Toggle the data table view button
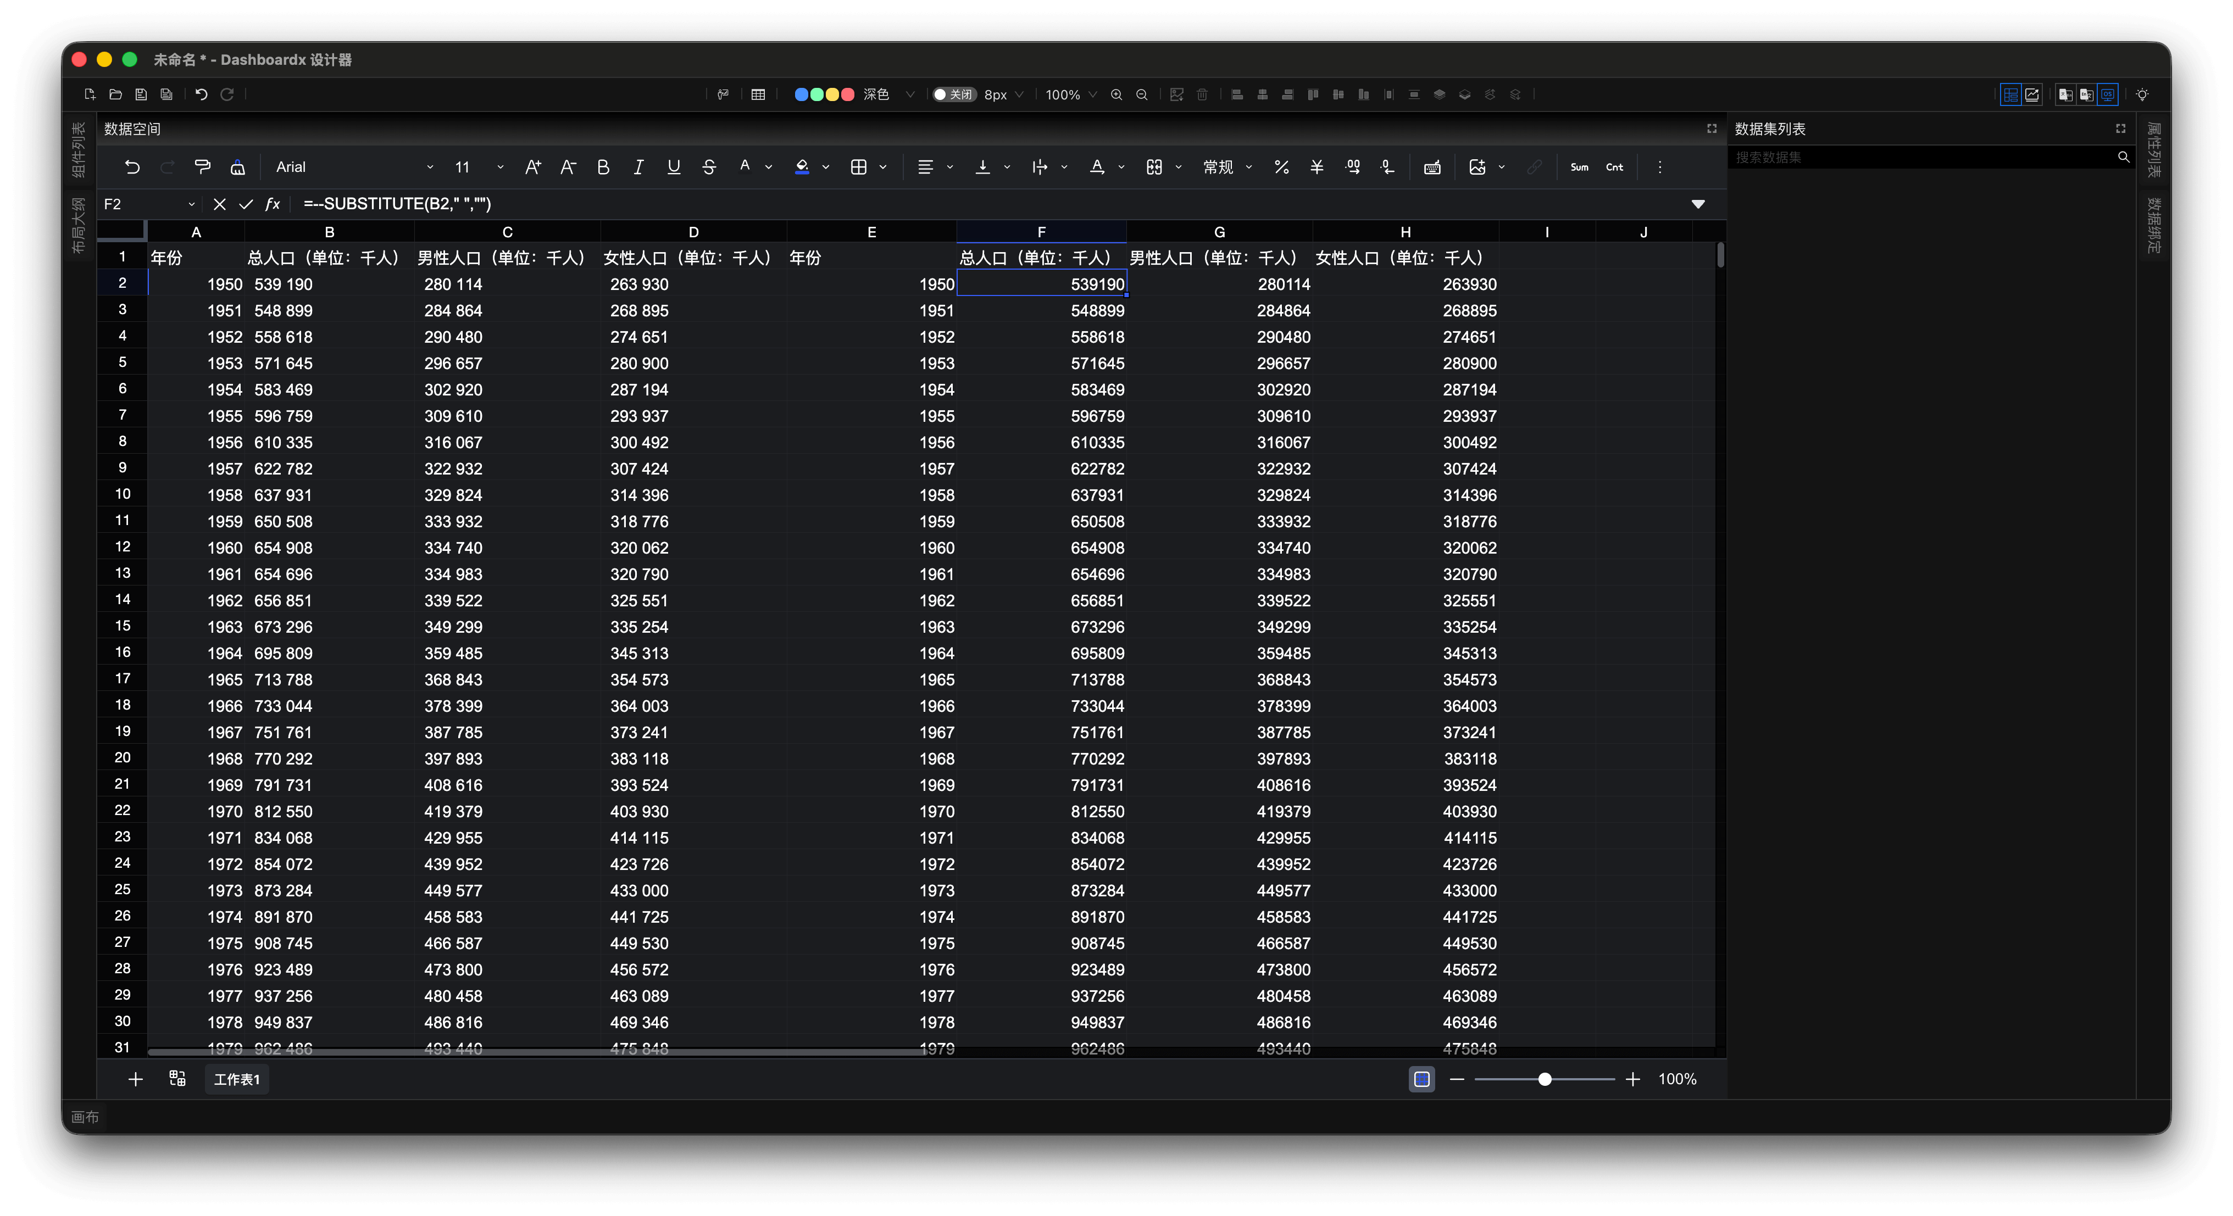2233x1216 pixels. (x=2010, y=94)
